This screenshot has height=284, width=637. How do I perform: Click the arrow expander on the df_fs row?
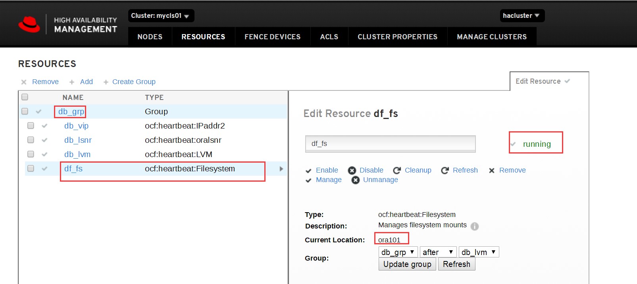click(x=281, y=169)
